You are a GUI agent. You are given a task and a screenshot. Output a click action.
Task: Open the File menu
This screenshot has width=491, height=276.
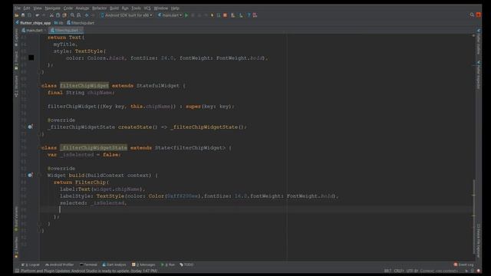18,8
